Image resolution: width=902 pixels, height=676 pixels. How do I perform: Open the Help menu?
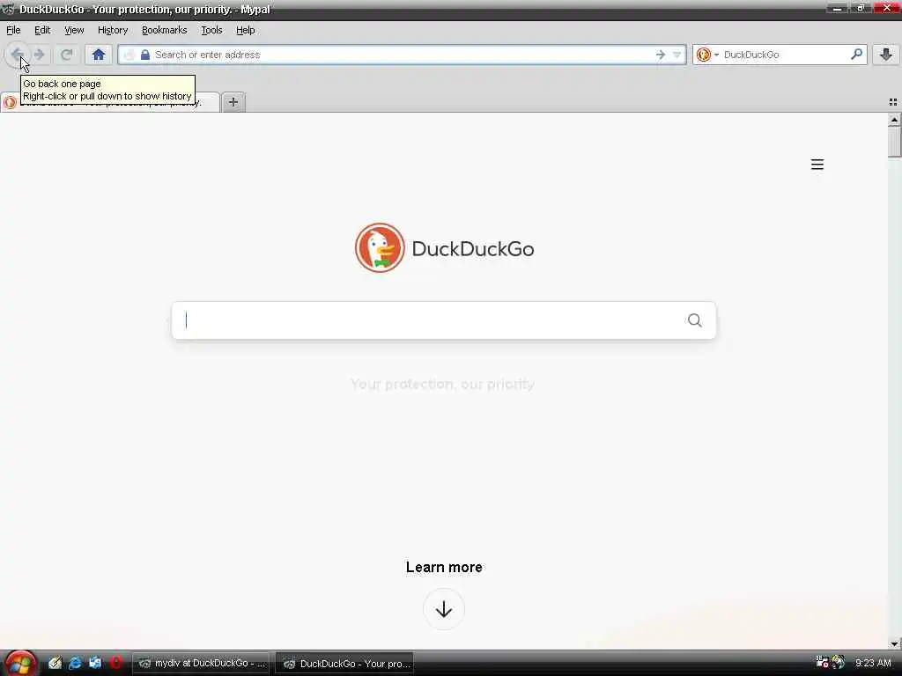[245, 30]
